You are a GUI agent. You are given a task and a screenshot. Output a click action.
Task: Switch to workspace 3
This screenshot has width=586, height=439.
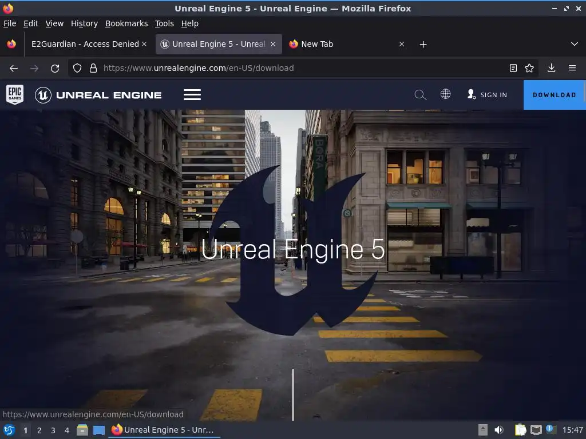[x=53, y=430]
